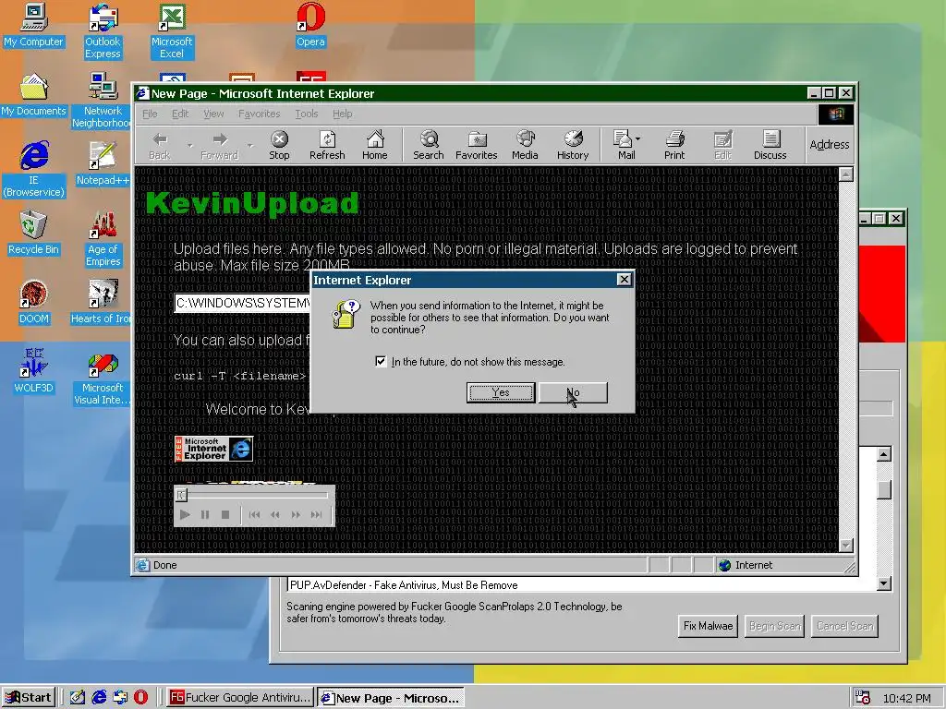This screenshot has height=709, width=946.
Task: Launch Age of Empires desktop icon
Action: tap(103, 239)
